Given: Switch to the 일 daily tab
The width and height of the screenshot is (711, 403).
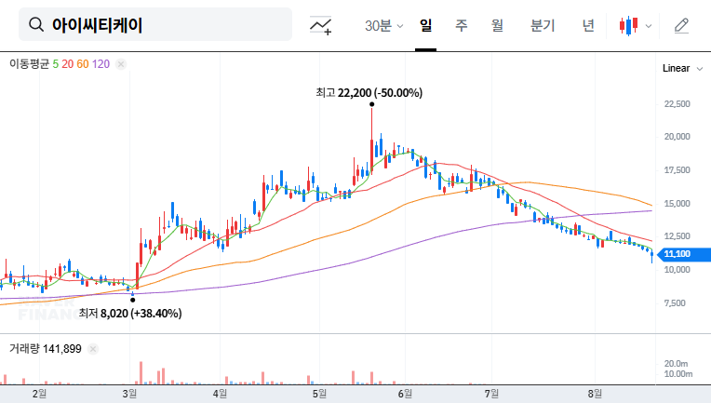Looking at the screenshot, I should click(426, 25).
